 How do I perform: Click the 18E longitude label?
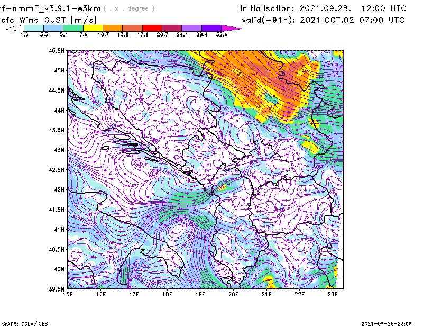167,294
